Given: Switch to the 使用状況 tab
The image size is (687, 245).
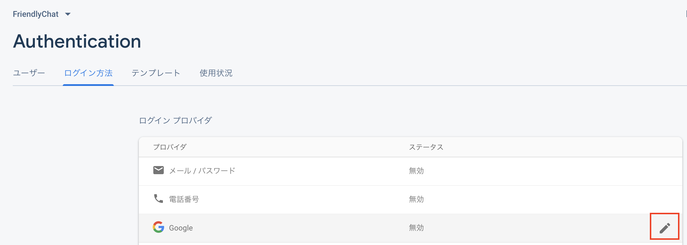Looking at the screenshot, I should pos(216,73).
